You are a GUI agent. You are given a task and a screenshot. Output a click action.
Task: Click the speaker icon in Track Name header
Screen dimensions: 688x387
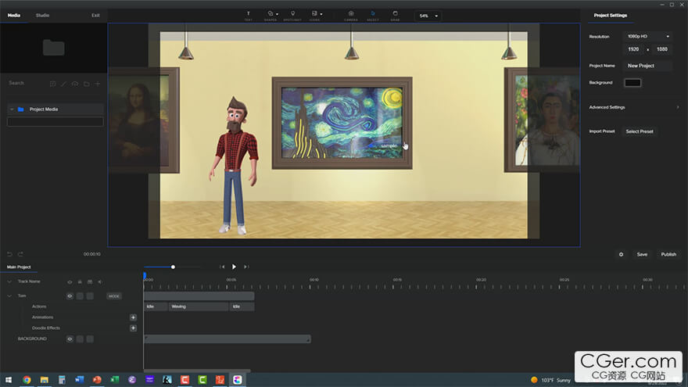click(100, 281)
